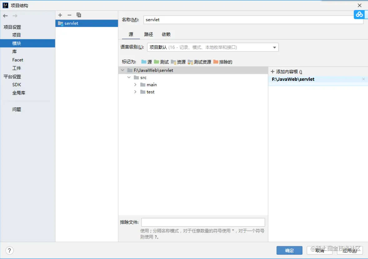Mark folder as 测试 (Tests)

(161, 62)
